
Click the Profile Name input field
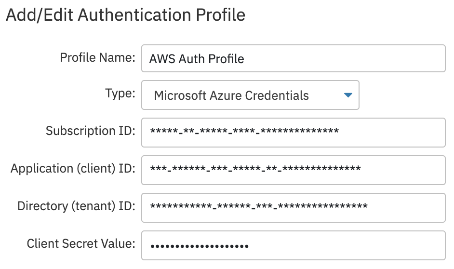click(x=294, y=58)
